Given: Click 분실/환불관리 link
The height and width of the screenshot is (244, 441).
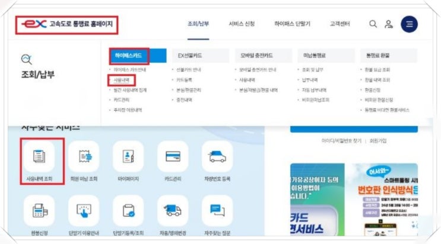Looking at the screenshot, I should (188, 90).
